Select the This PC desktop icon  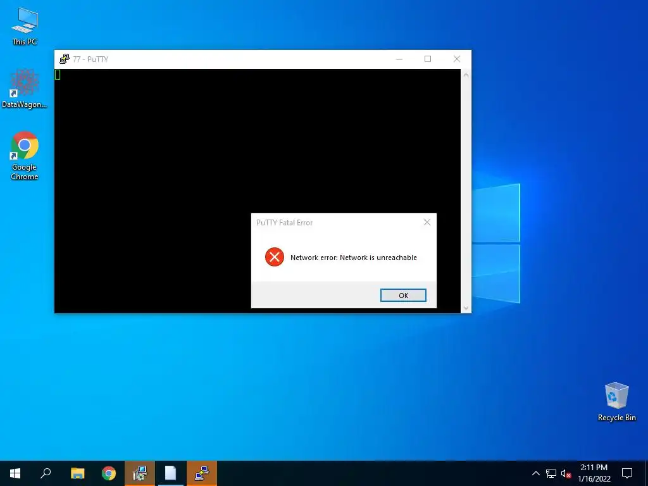click(x=25, y=27)
